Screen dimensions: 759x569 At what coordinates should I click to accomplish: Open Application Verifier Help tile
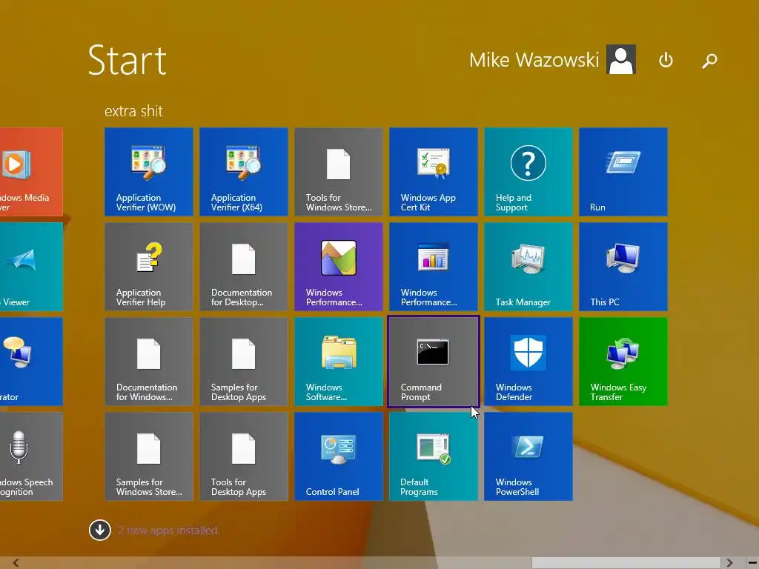[x=148, y=267]
